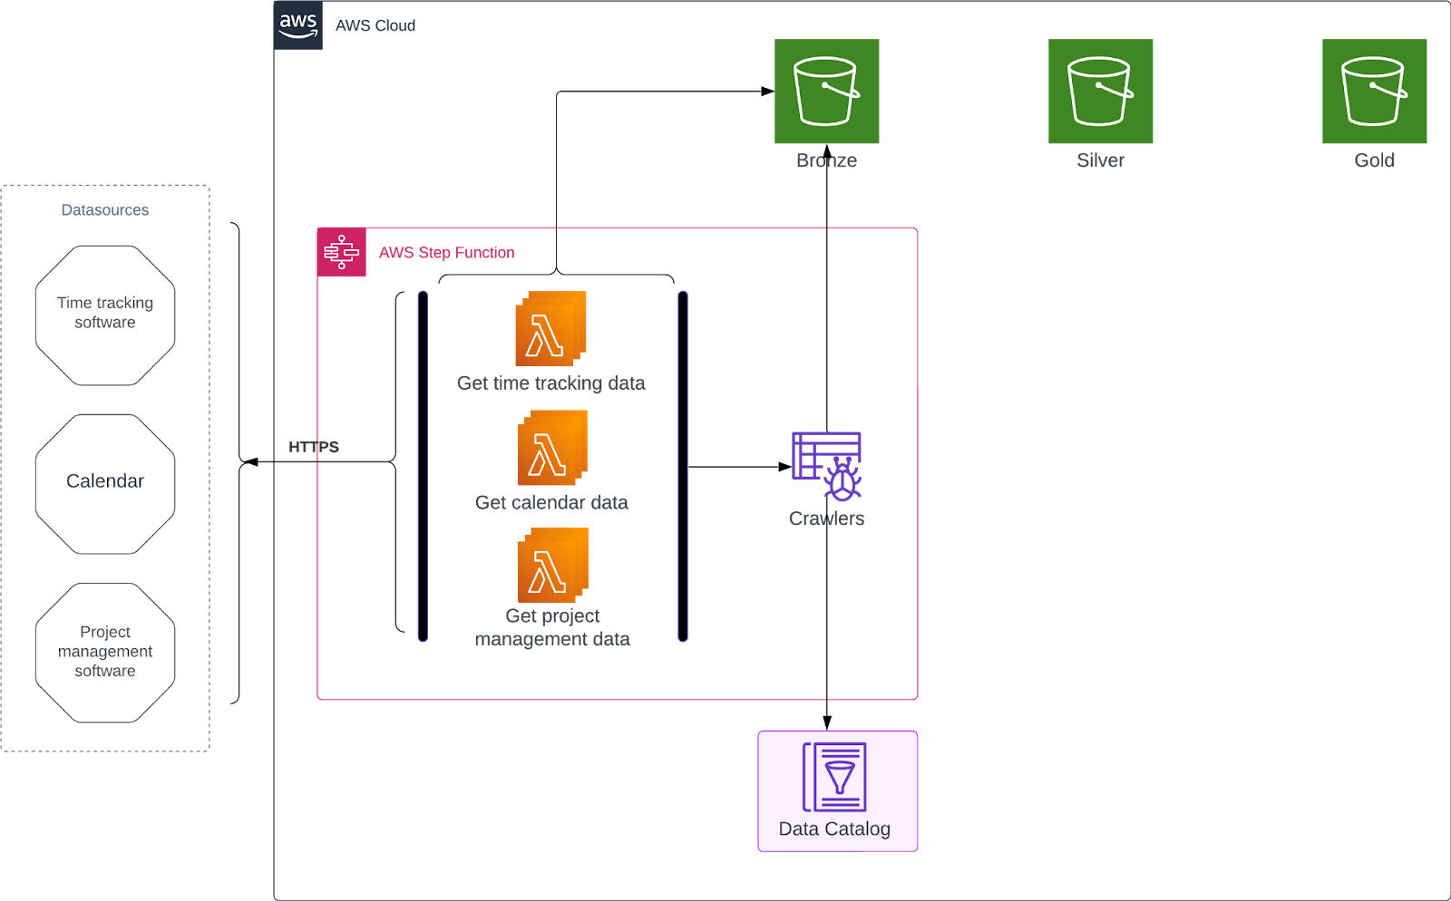Click the Get time tracking data label
The width and height of the screenshot is (1451, 901).
[550, 383]
